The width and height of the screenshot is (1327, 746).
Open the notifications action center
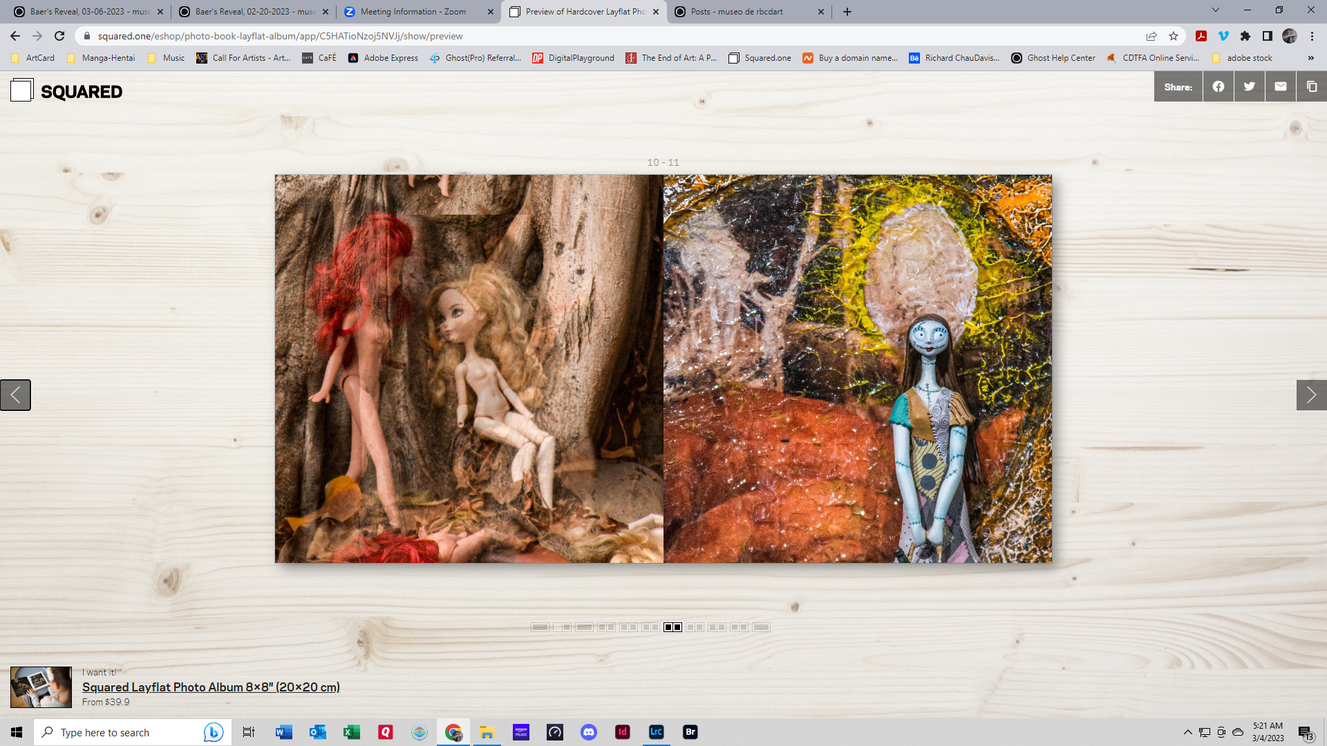click(x=1305, y=733)
